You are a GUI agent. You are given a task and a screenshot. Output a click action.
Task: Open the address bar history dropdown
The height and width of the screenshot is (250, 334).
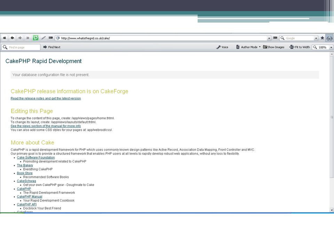(x=269, y=38)
